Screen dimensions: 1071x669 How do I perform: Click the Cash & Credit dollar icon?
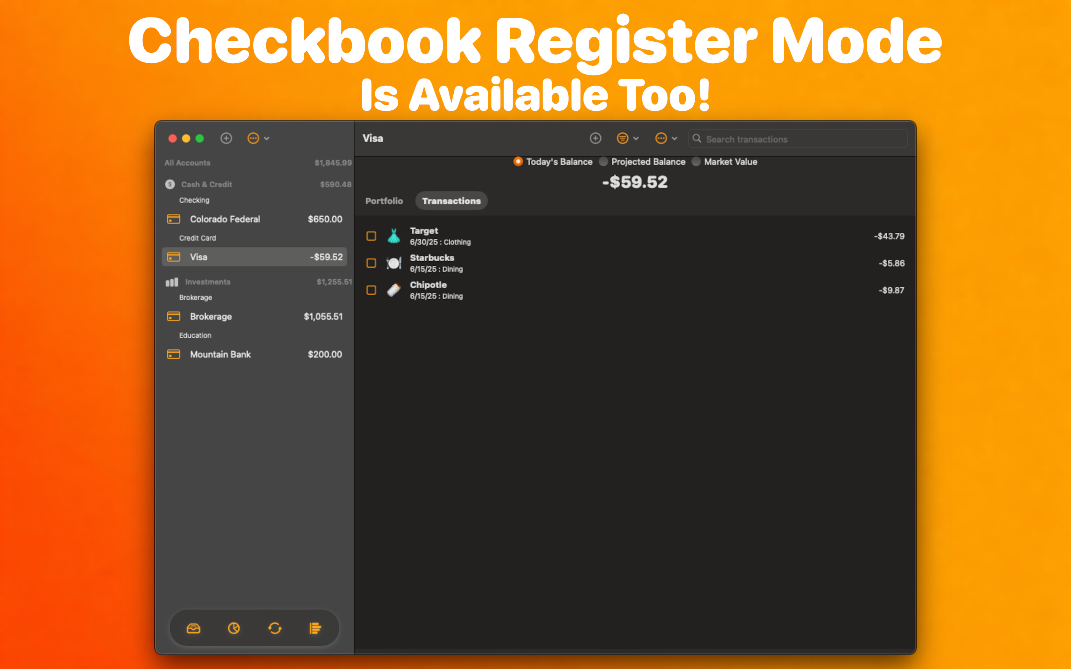tap(170, 184)
